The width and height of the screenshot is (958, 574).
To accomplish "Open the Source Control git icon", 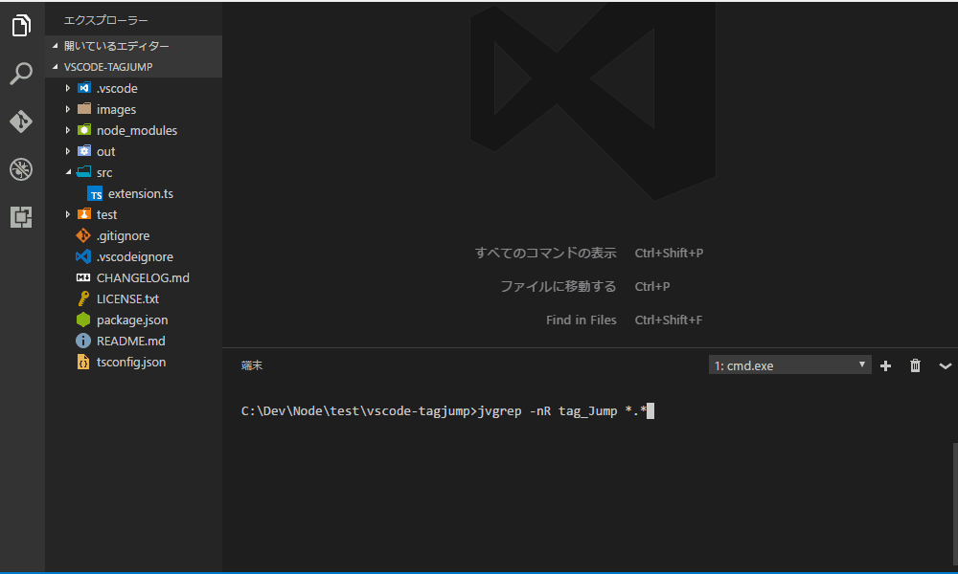I will point(21,121).
